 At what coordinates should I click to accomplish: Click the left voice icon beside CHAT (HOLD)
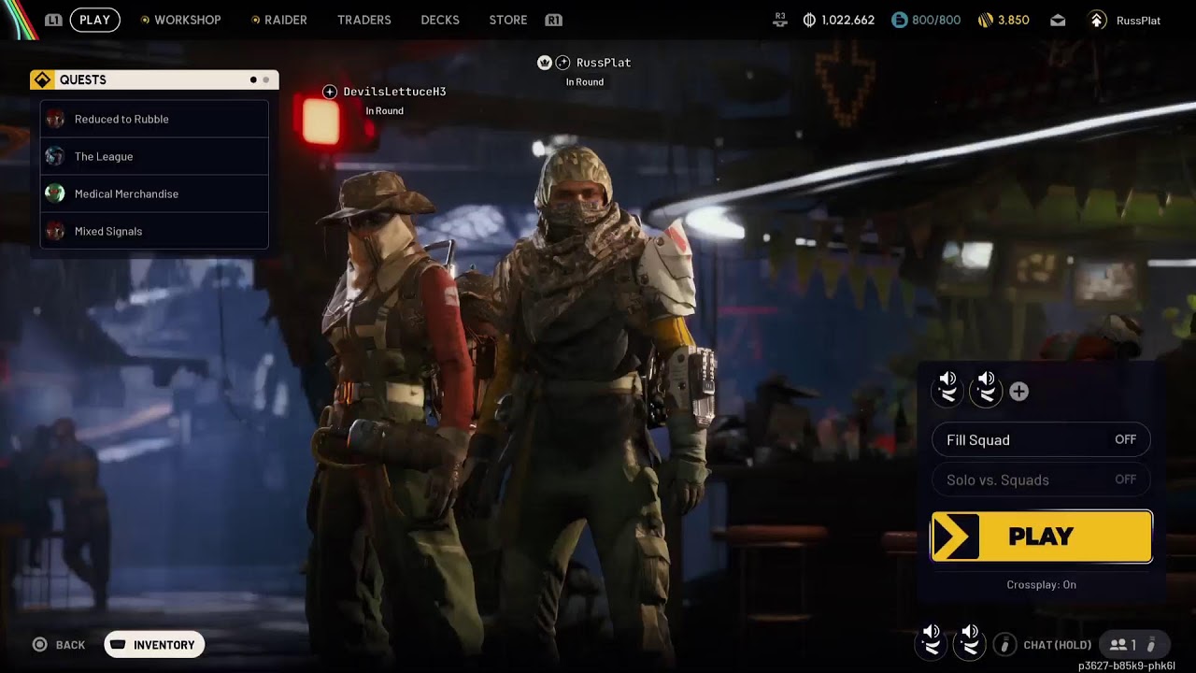point(932,641)
